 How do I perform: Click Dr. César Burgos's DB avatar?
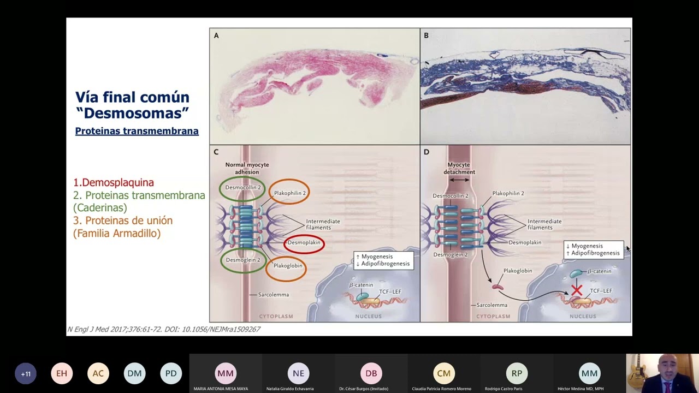click(x=371, y=373)
